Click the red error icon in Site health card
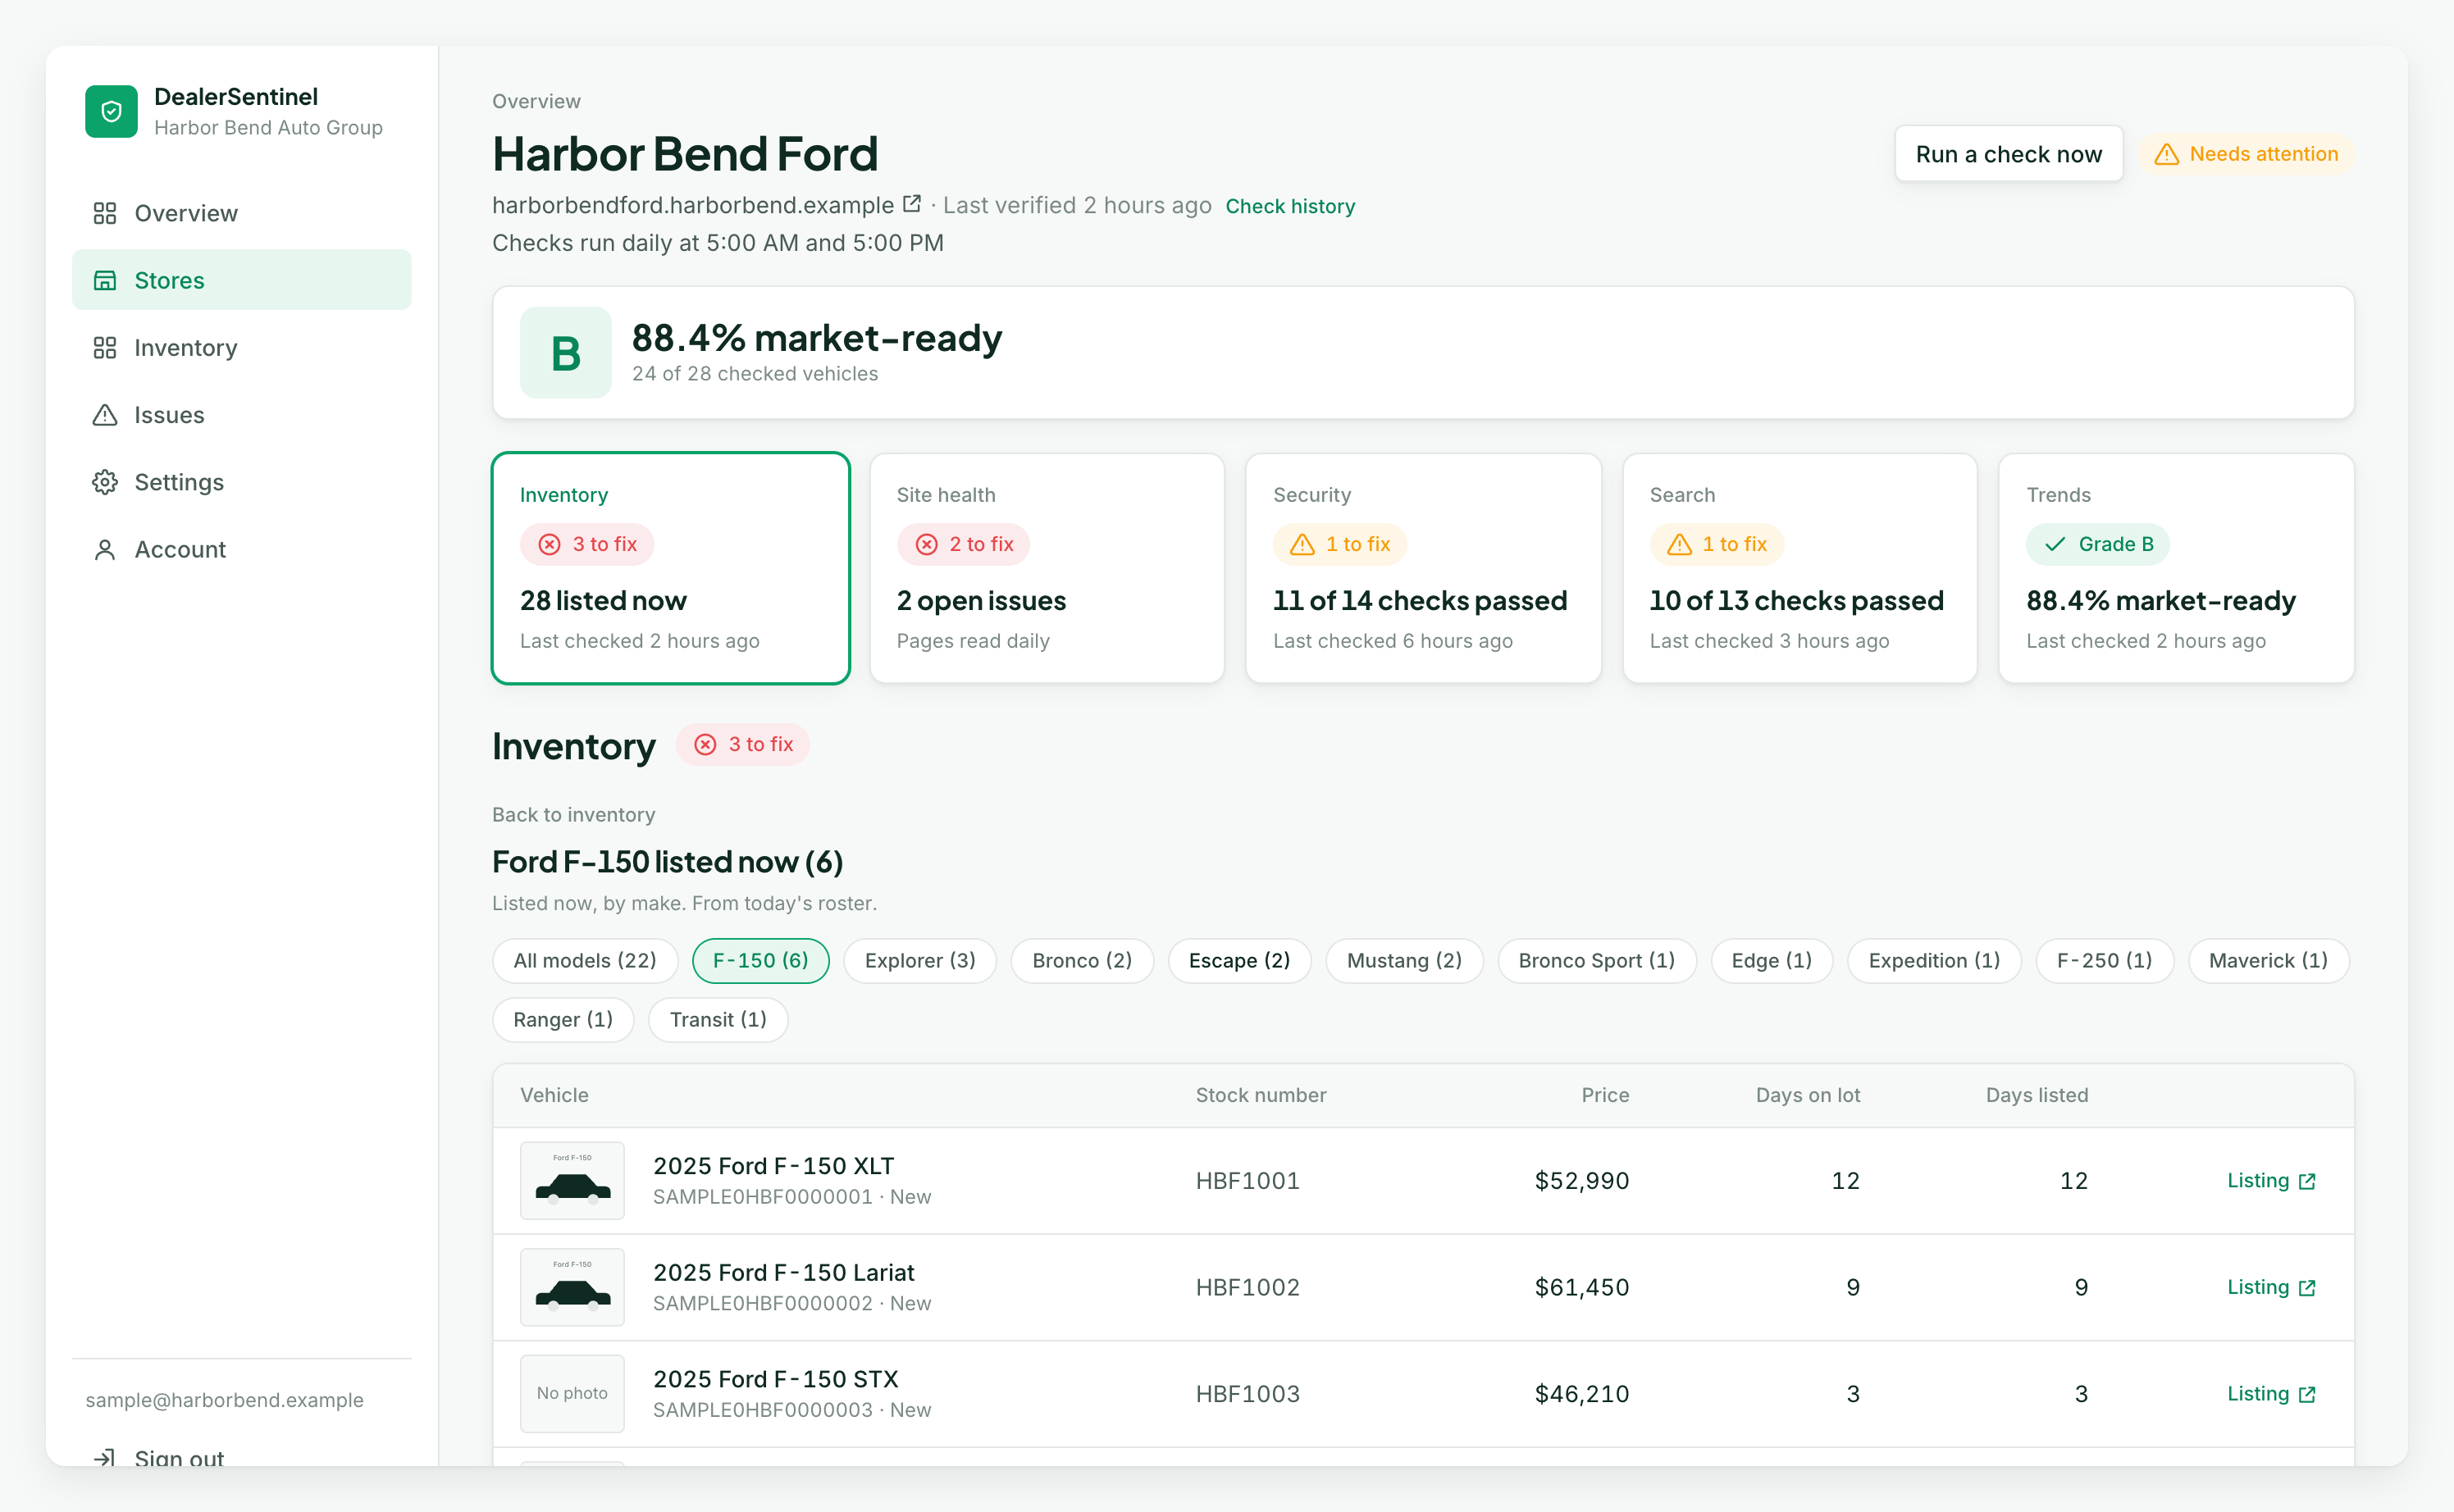This screenshot has height=1512, width=2454. click(x=926, y=544)
